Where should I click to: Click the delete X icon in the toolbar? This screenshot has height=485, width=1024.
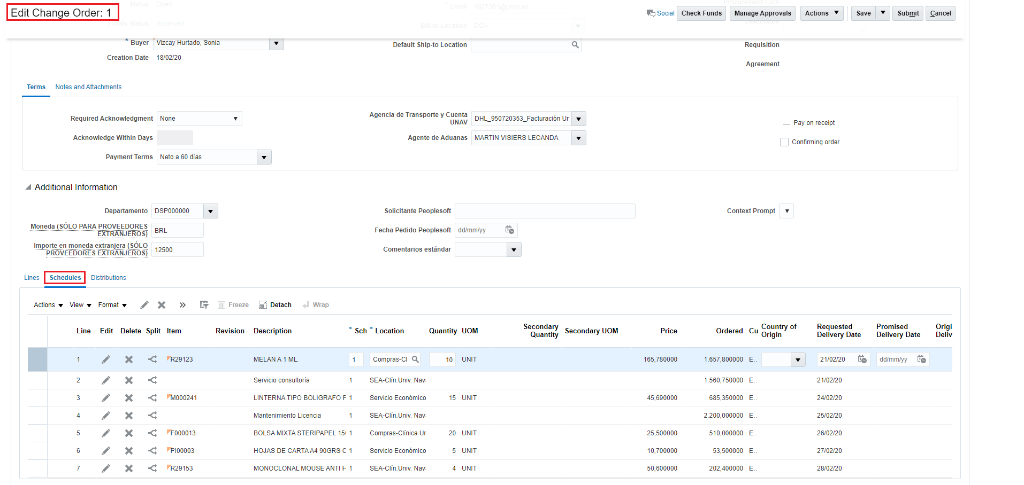coord(162,304)
